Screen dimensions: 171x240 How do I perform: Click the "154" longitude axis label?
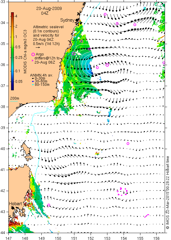124,238
